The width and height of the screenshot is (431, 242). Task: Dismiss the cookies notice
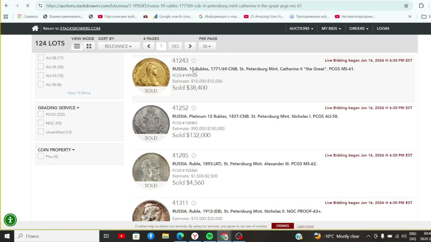(x=283, y=226)
